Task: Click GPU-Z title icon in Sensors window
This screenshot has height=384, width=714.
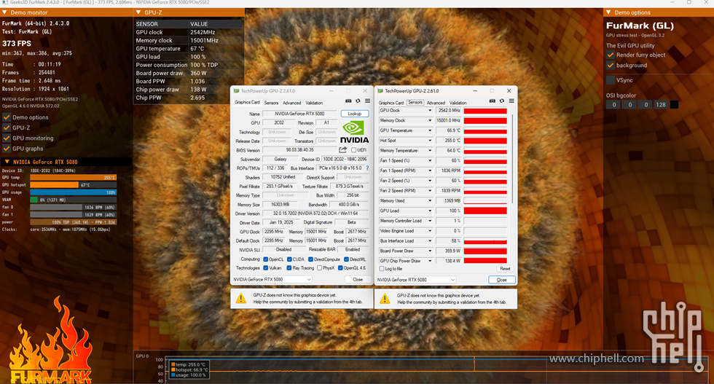Action: pos(380,91)
